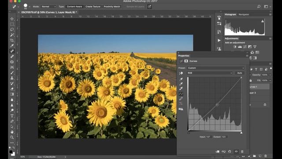The image size is (282, 159).
Task: Select the Hand tool
Action: (x=12, y=132)
